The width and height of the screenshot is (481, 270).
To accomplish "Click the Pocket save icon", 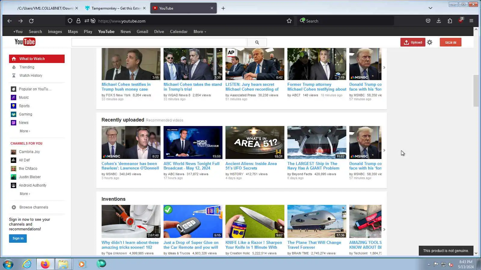I will (x=428, y=21).
